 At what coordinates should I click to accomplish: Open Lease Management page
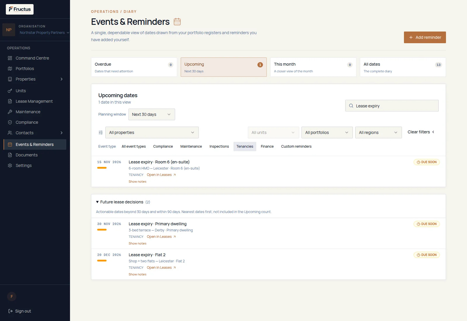35,101
